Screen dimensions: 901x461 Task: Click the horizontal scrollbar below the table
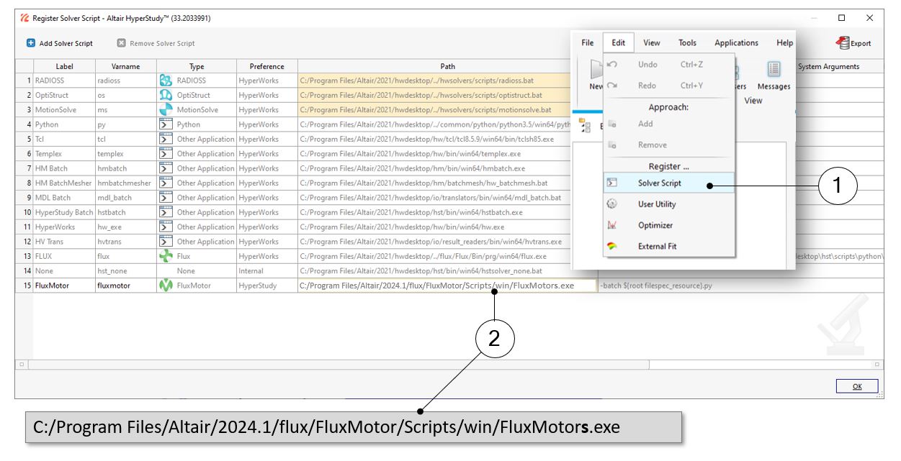[339, 365]
